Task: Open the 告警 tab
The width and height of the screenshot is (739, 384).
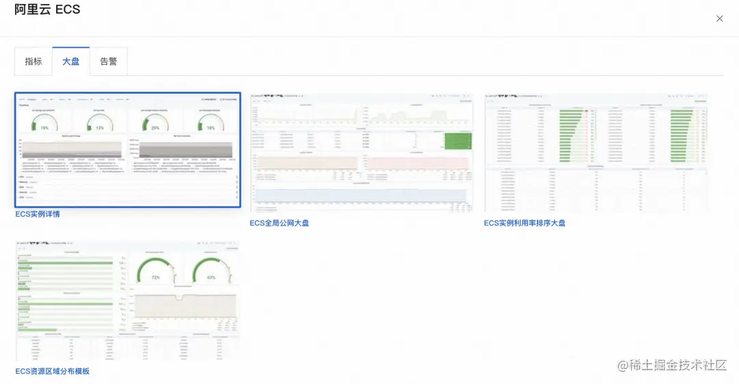Action: [x=108, y=61]
